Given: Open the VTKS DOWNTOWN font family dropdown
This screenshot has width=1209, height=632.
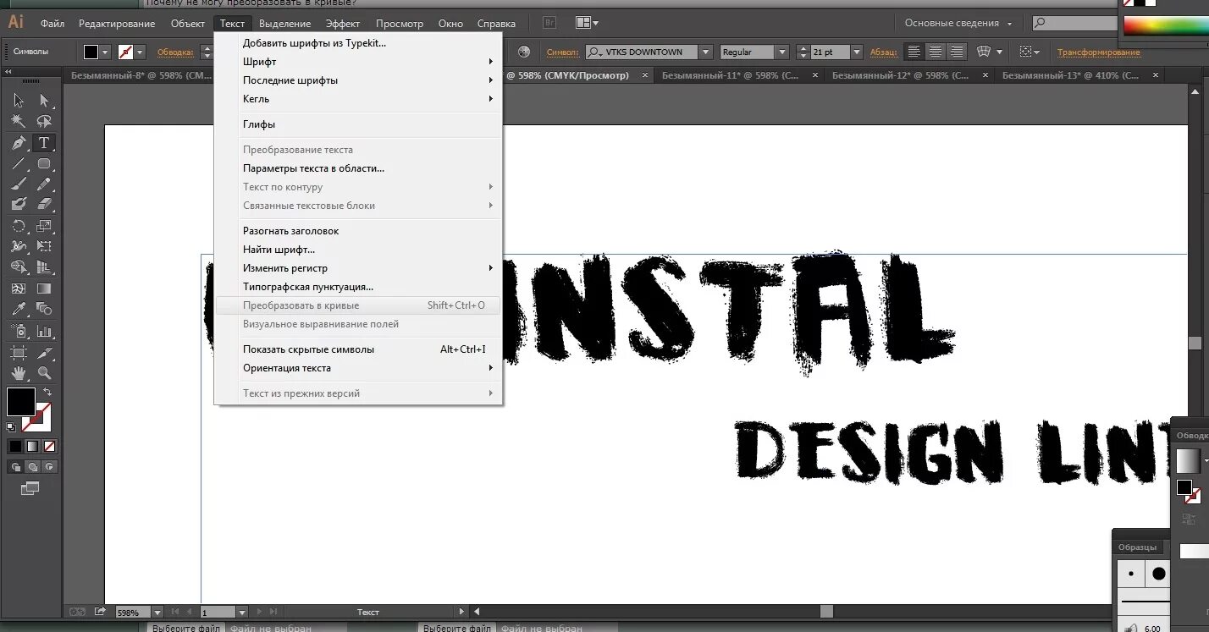Looking at the screenshot, I should click(705, 52).
